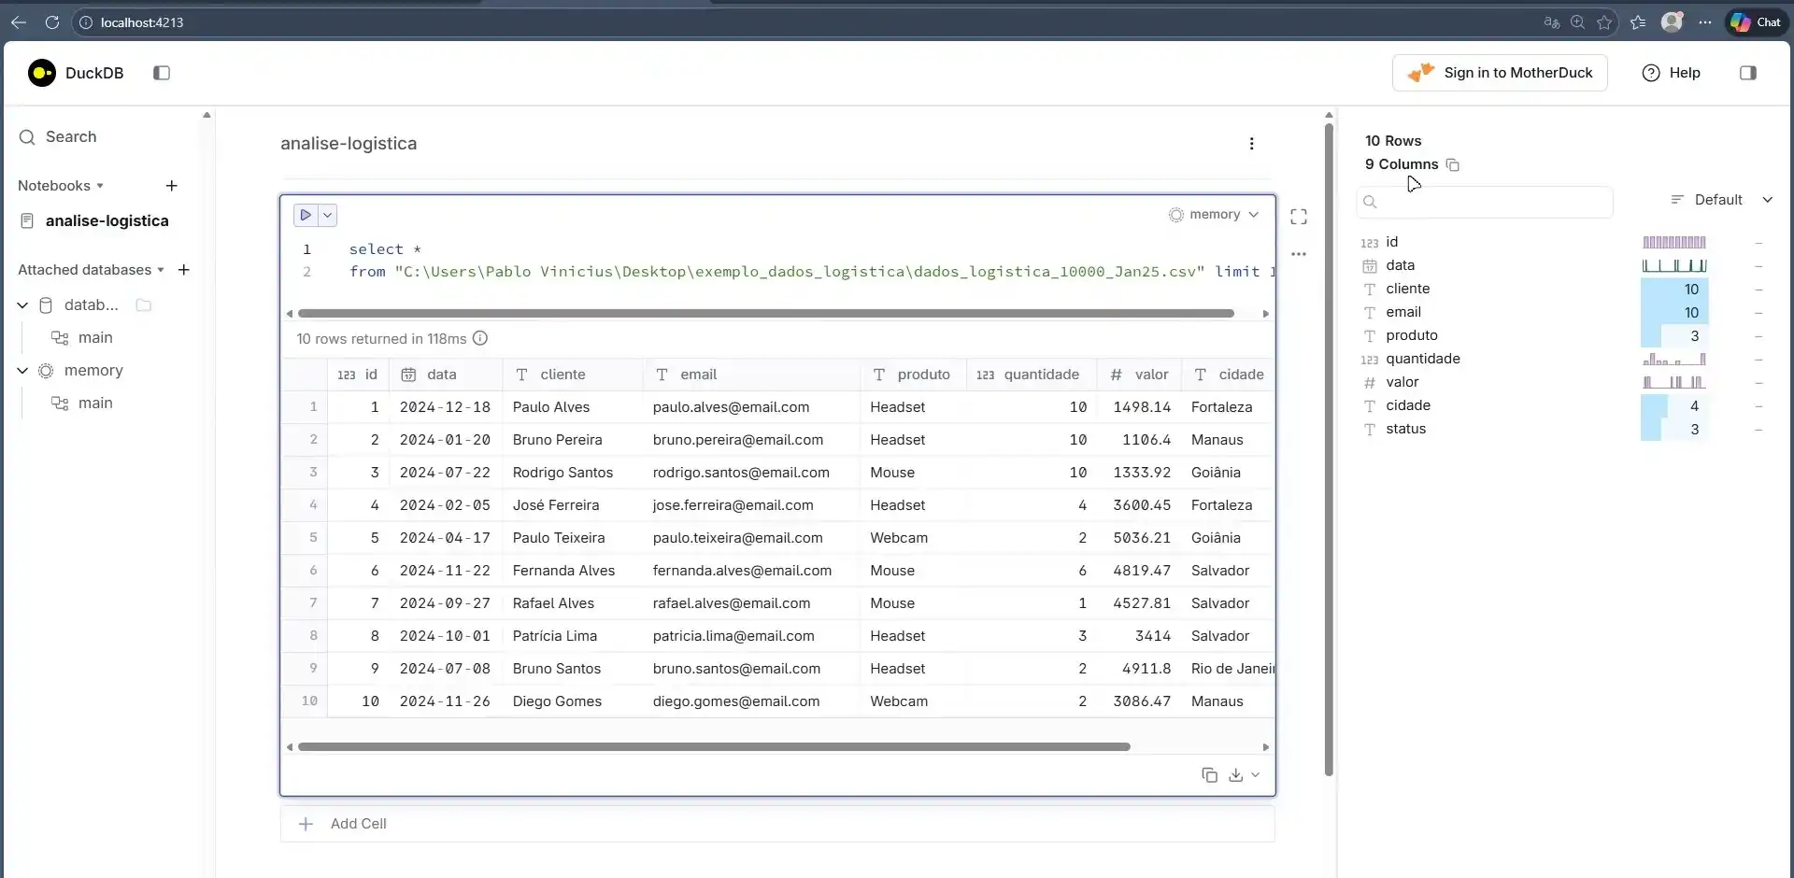Expand cell to fullscreen

coord(1298,217)
